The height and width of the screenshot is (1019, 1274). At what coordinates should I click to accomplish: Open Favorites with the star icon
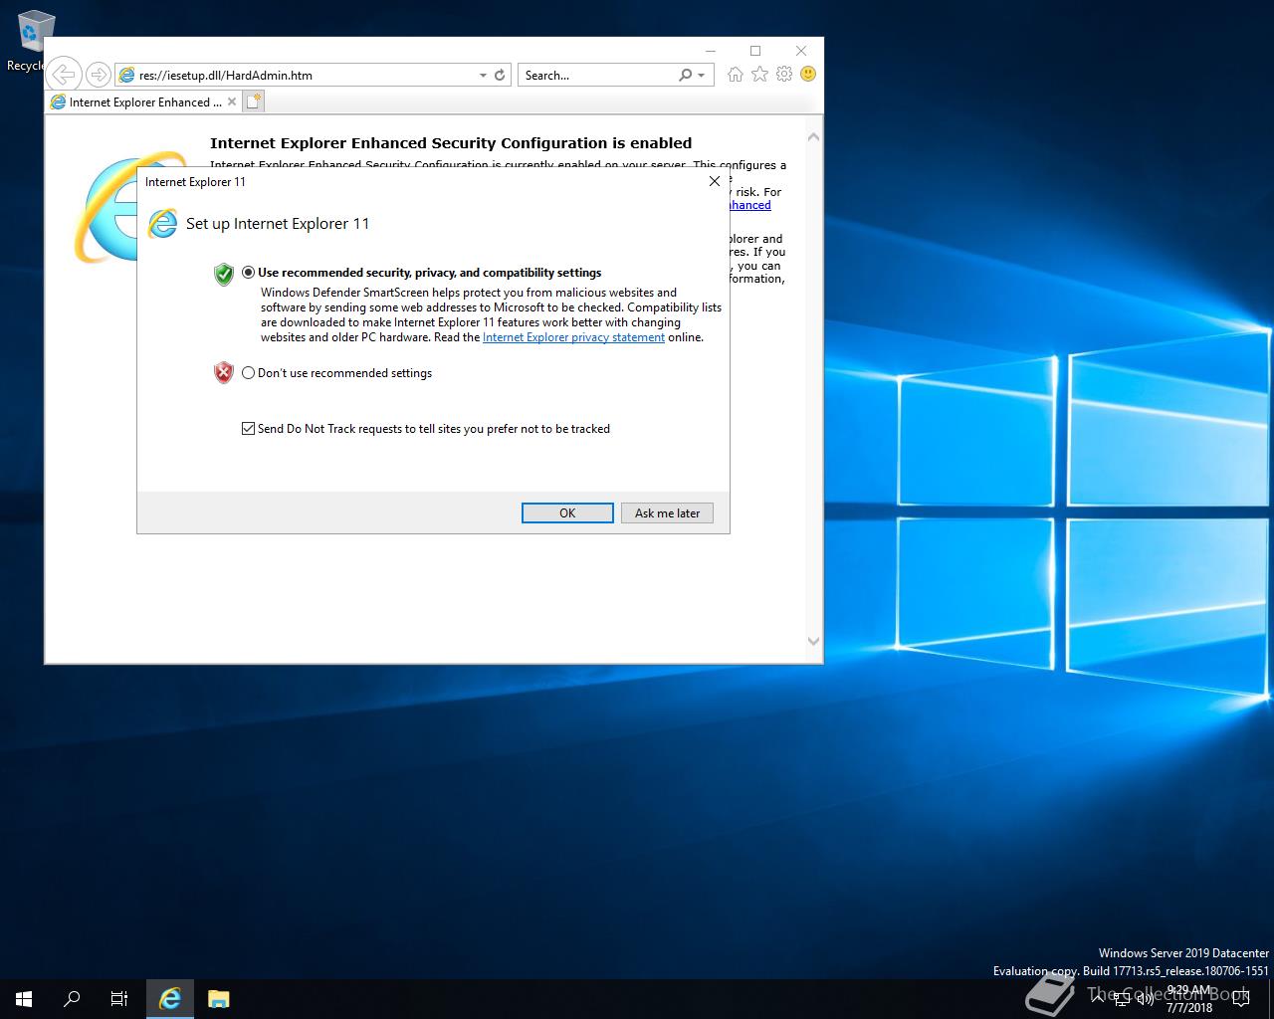[x=759, y=75]
